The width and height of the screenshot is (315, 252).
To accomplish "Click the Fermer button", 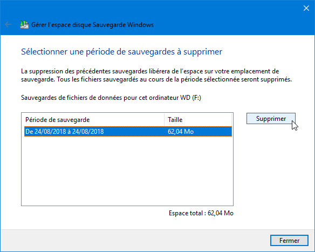I will pyautogui.click(x=289, y=240).
